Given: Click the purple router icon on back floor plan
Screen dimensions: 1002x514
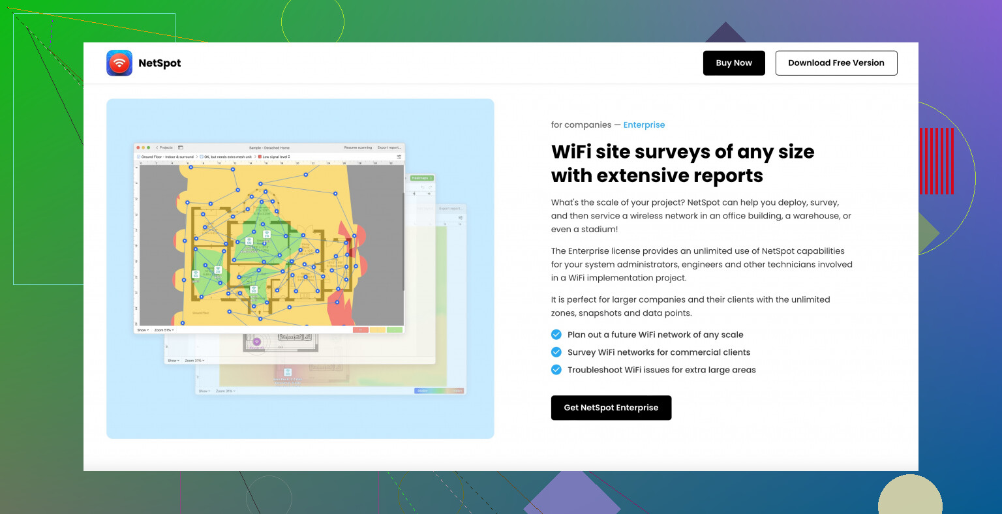Looking at the screenshot, I should [x=257, y=342].
